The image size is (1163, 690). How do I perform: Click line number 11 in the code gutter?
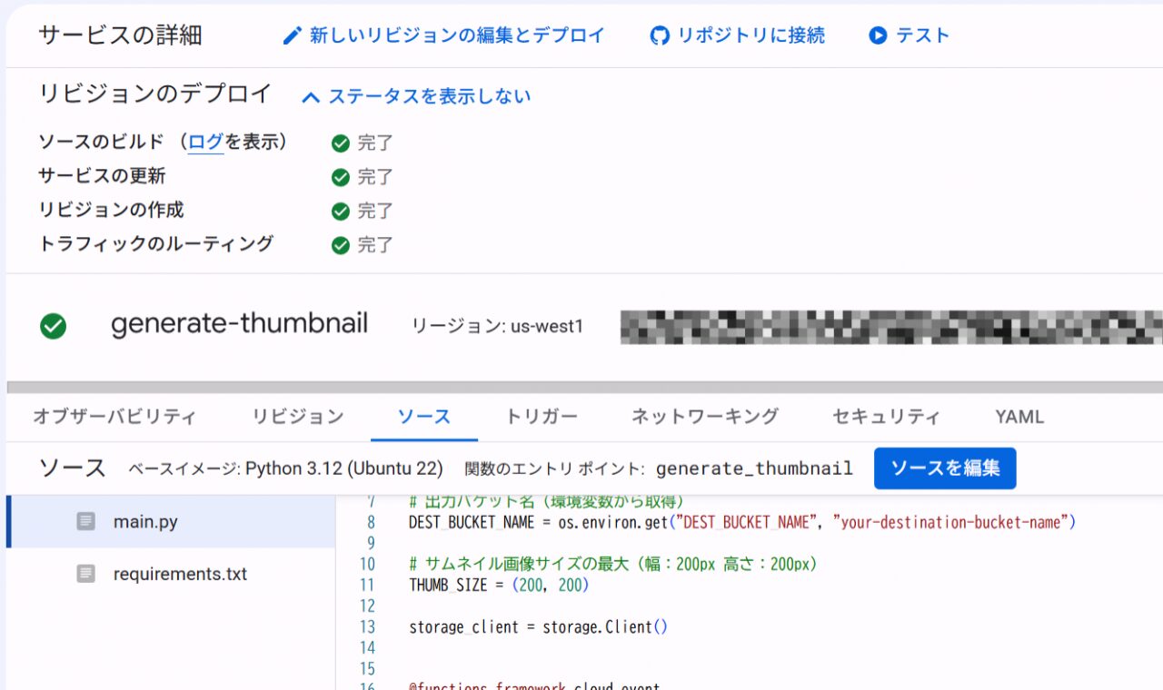367,586
